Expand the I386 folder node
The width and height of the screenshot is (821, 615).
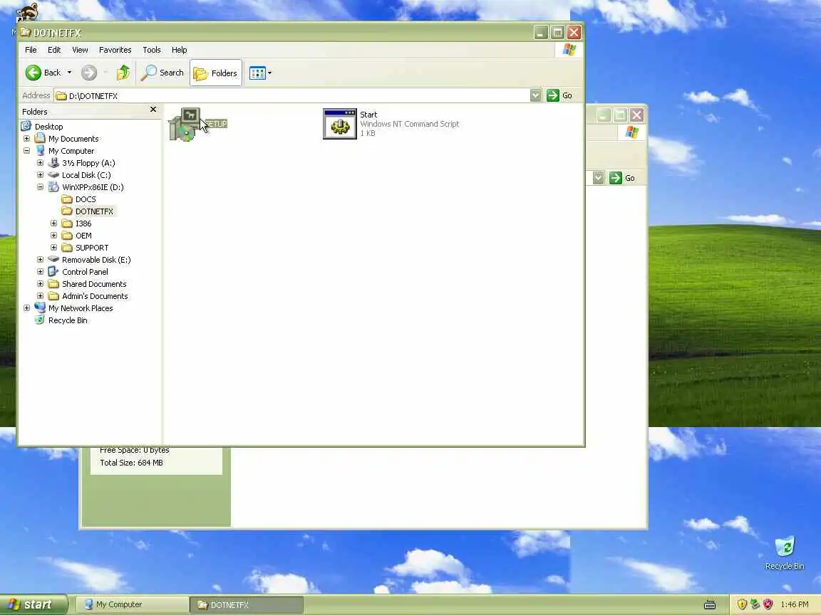coord(54,224)
